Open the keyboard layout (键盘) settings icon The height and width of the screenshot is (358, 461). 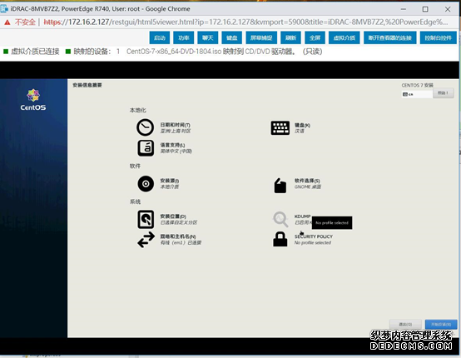click(280, 127)
